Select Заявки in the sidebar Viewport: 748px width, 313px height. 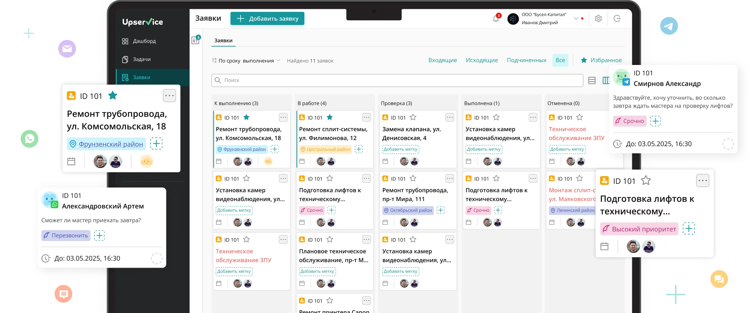pyautogui.click(x=153, y=77)
